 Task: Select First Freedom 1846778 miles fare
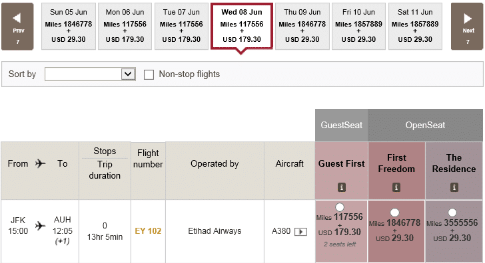(x=394, y=213)
